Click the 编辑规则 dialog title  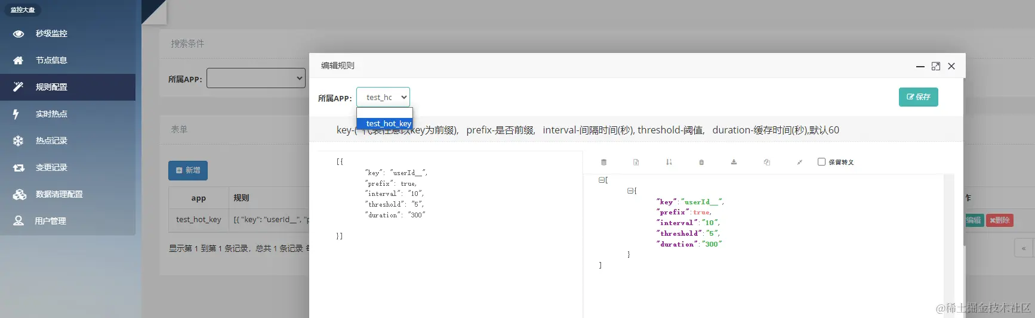(338, 66)
